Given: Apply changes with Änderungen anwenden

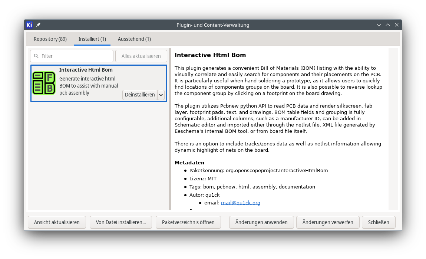Looking at the screenshot, I should (x=261, y=222).
